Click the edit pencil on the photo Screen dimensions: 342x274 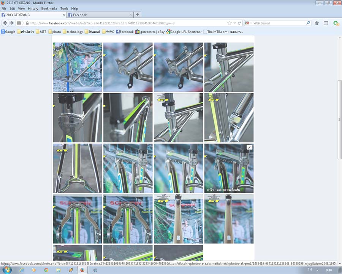point(249,147)
